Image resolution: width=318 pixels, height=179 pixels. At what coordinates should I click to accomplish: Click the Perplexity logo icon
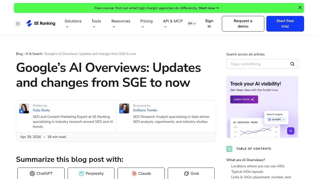pos(81,173)
